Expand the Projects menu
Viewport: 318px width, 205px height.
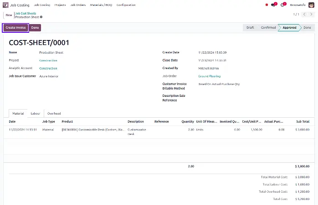(60, 5)
